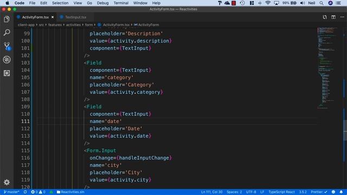
Task: Open the File menu
Action: [32, 3]
